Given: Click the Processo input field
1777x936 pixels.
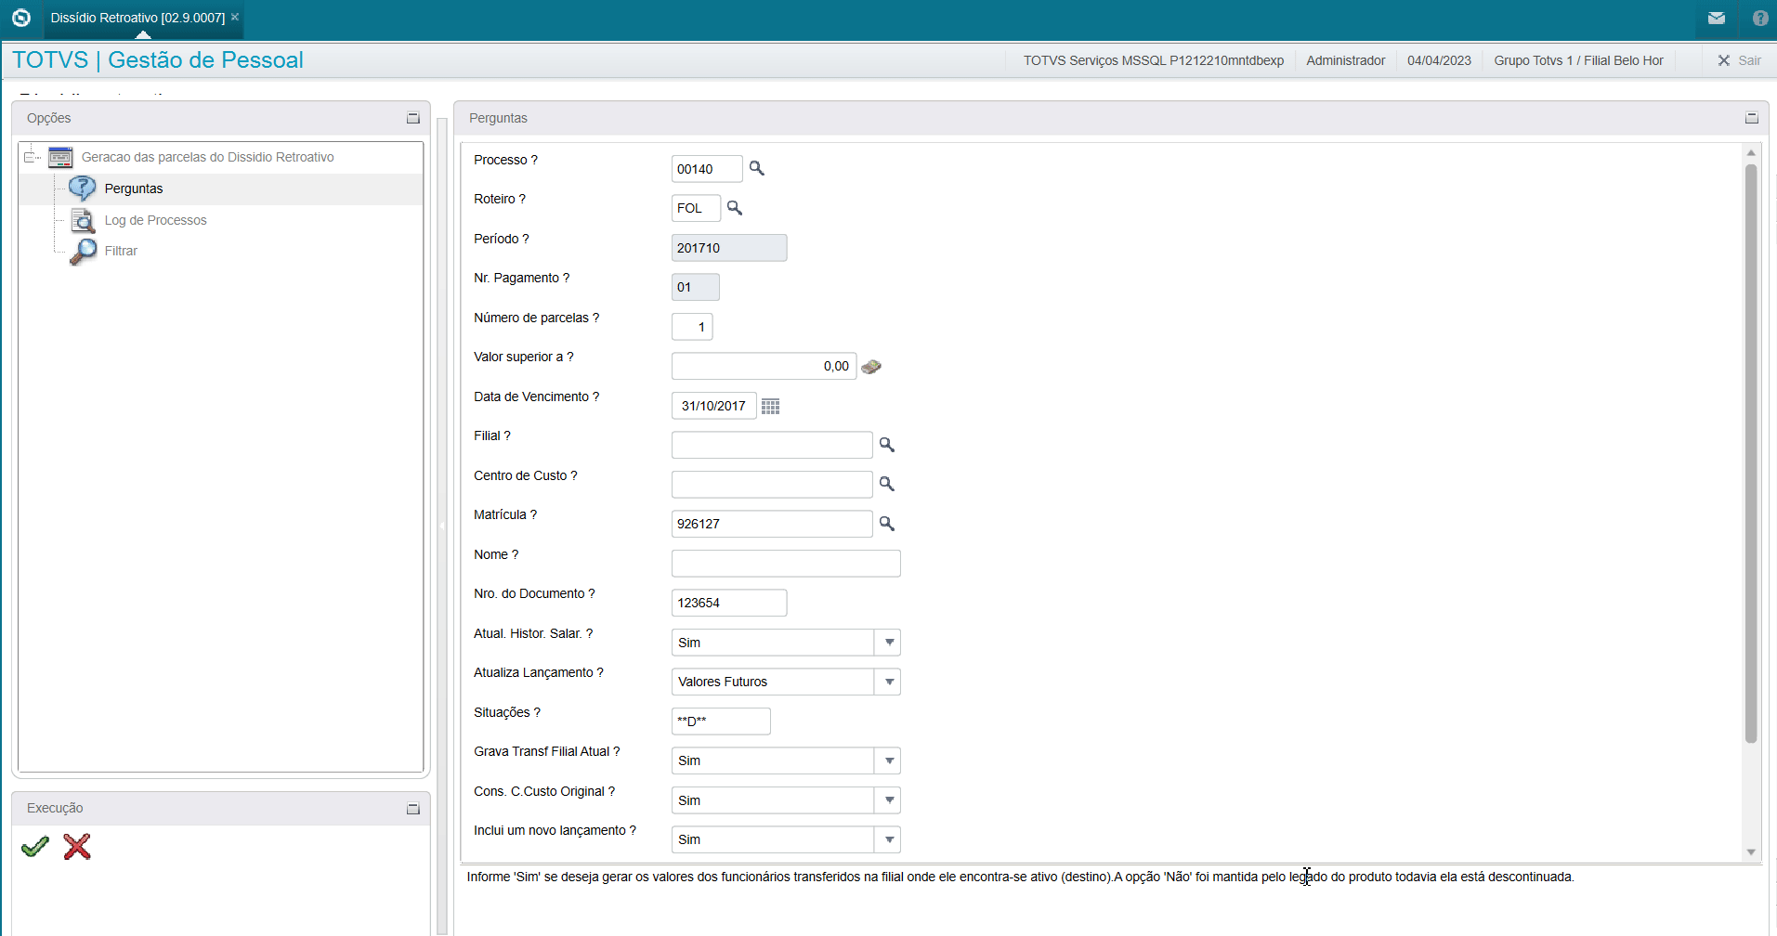Looking at the screenshot, I should pos(707,169).
